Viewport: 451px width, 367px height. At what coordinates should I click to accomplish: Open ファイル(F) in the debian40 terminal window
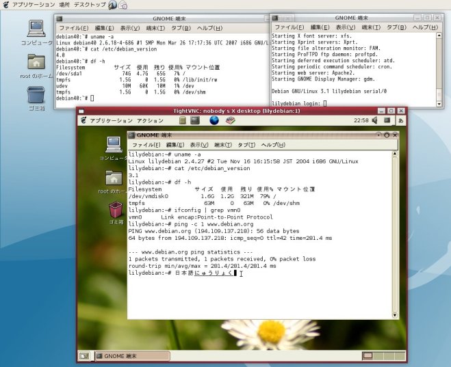click(x=74, y=28)
